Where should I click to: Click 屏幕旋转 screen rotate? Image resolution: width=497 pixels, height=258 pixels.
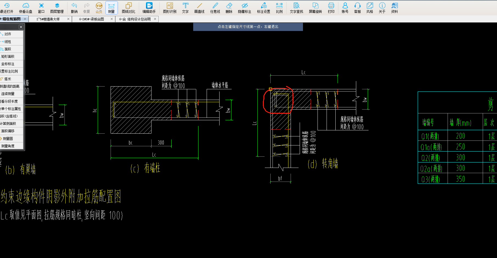tap(315, 8)
